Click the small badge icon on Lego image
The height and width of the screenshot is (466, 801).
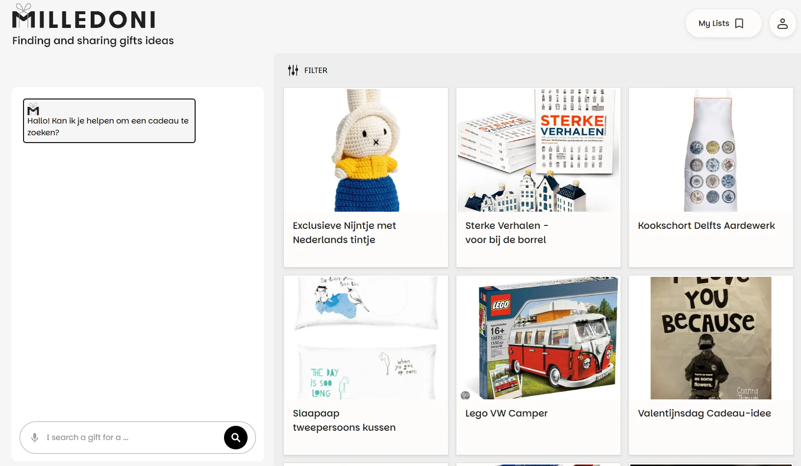(x=466, y=395)
